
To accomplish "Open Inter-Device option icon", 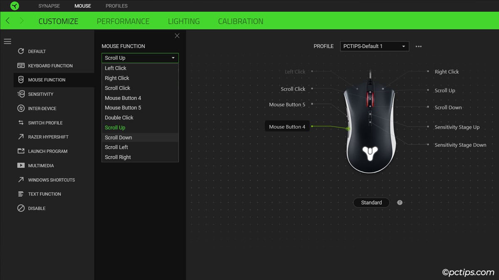I will pyautogui.click(x=21, y=108).
